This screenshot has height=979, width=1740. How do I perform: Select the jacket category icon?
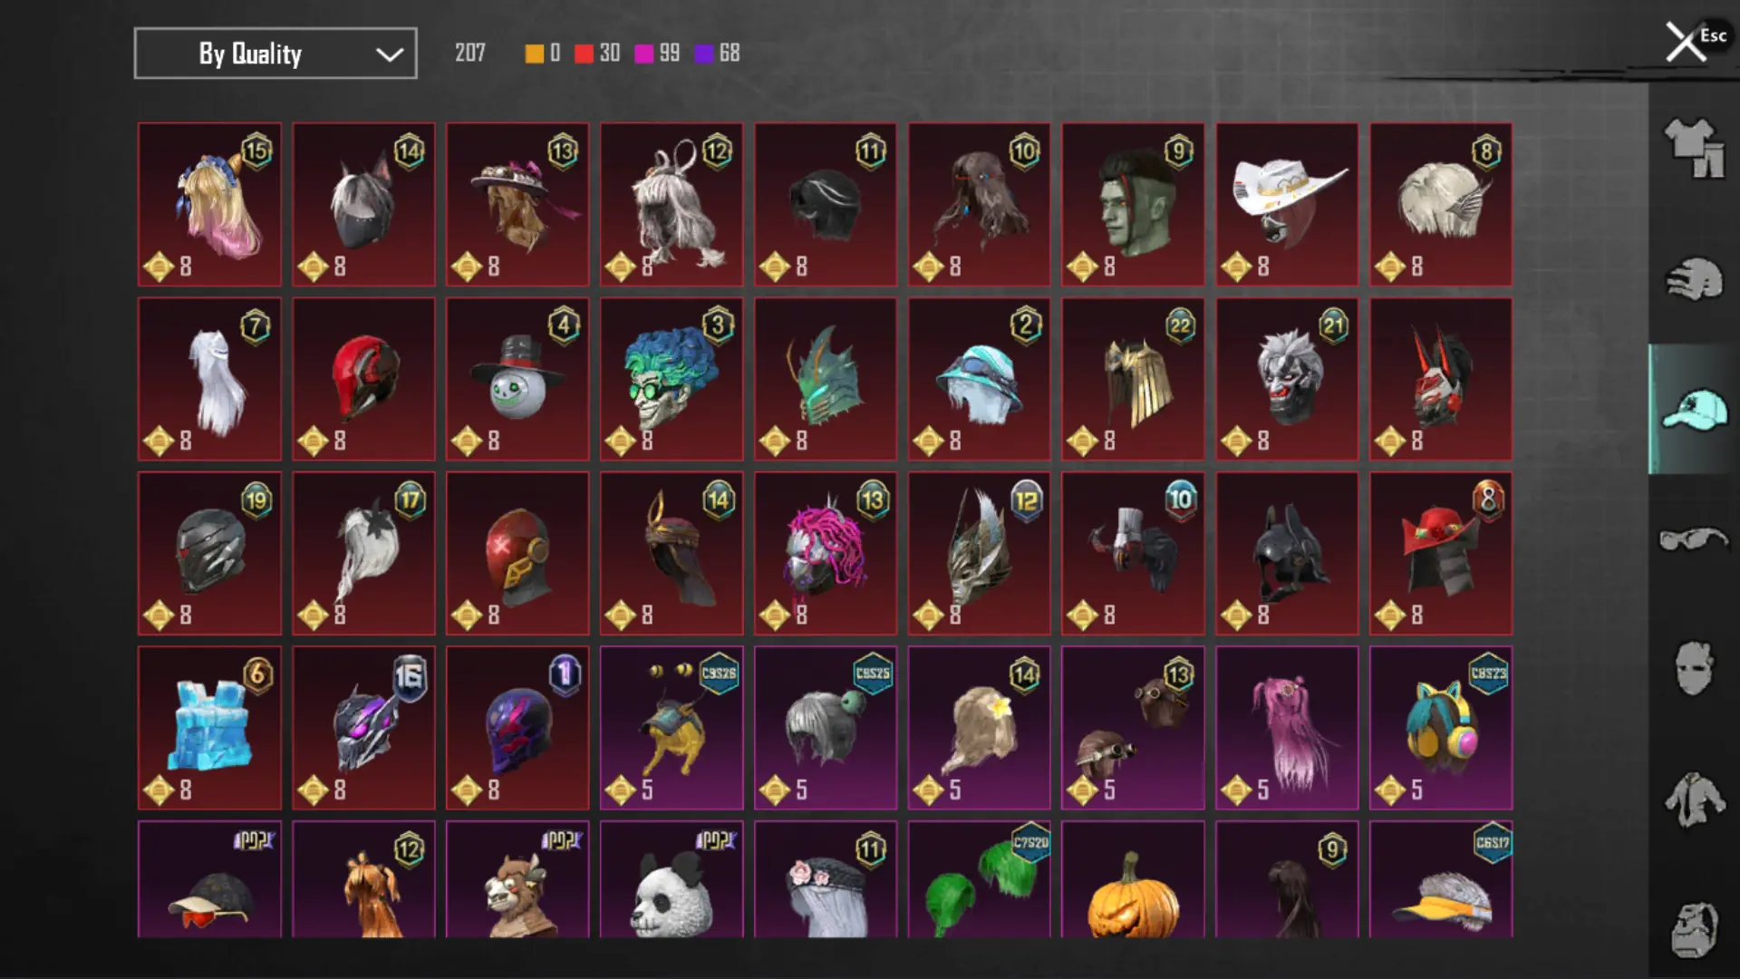click(1694, 800)
